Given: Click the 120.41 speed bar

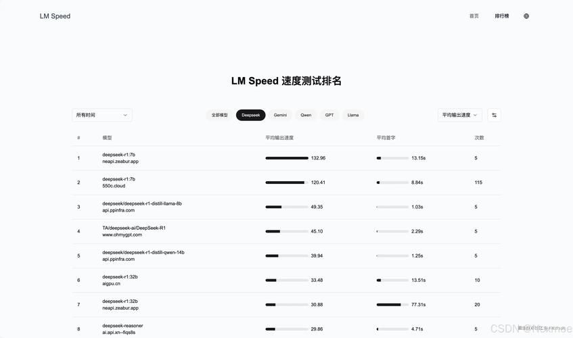Looking at the screenshot, I should point(287,183).
